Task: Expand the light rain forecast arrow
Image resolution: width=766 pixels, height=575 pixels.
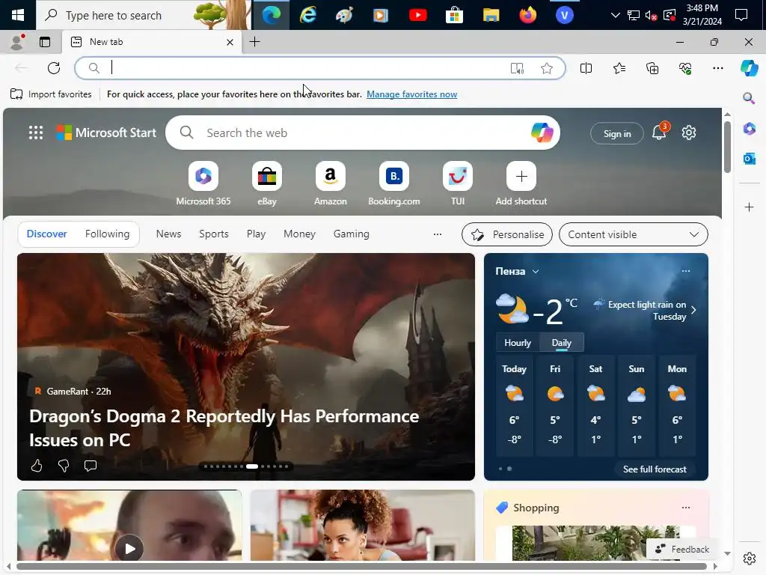Action: point(693,310)
